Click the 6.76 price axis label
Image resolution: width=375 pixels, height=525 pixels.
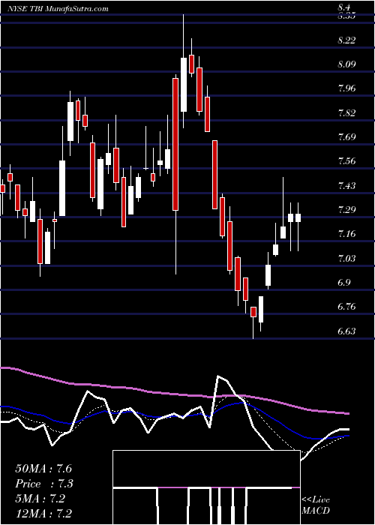pyautogui.click(x=346, y=307)
